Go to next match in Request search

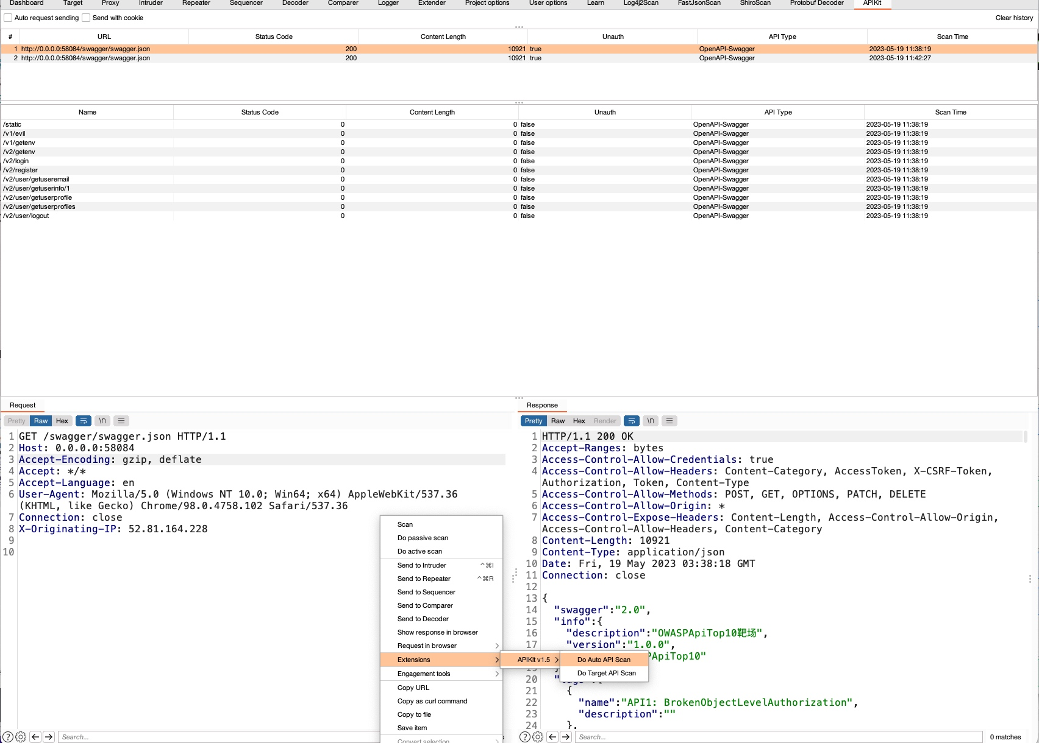pyautogui.click(x=49, y=737)
